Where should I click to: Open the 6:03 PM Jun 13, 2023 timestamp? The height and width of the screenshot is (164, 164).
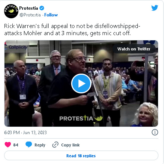[25, 133]
